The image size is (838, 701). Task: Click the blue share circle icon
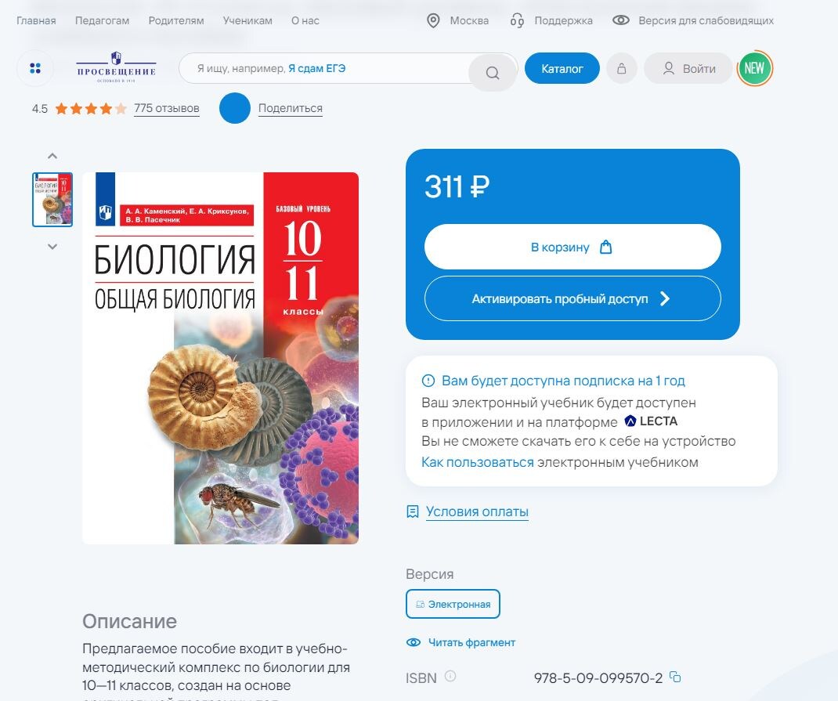coord(235,108)
